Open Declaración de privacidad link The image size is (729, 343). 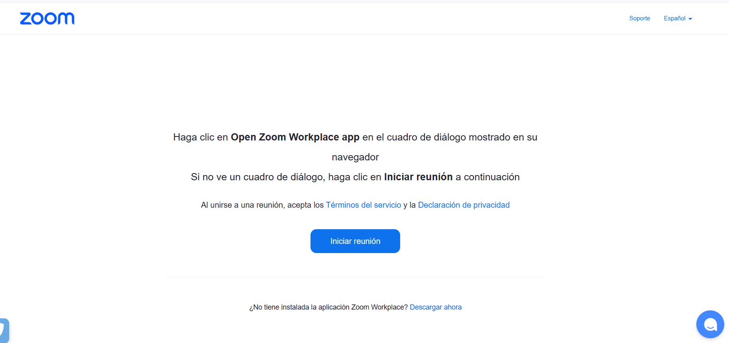click(464, 205)
